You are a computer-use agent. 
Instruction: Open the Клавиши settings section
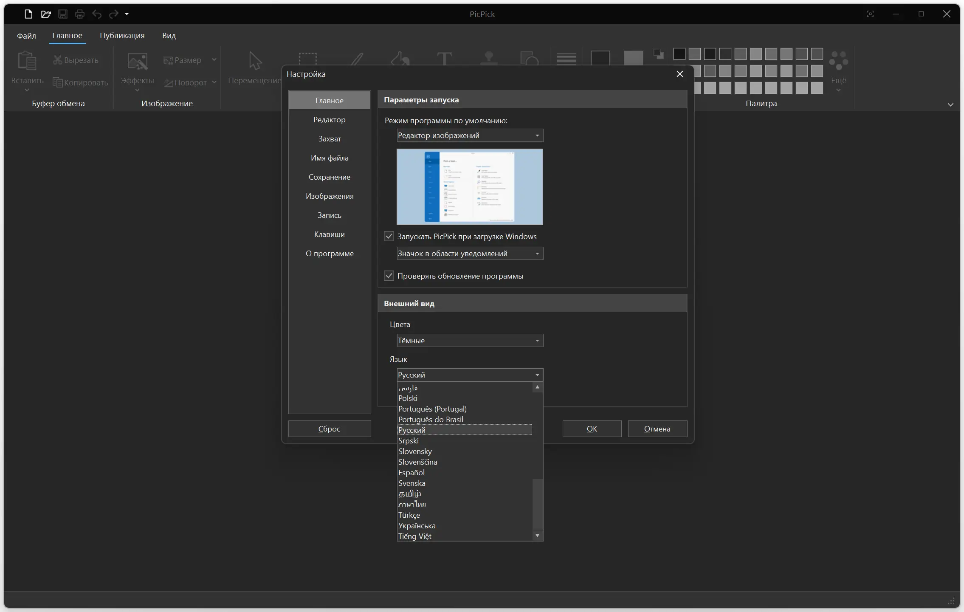(x=330, y=234)
